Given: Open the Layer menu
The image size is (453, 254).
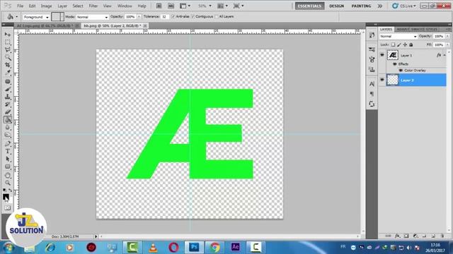Looking at the screenshot, I should 62,6.
